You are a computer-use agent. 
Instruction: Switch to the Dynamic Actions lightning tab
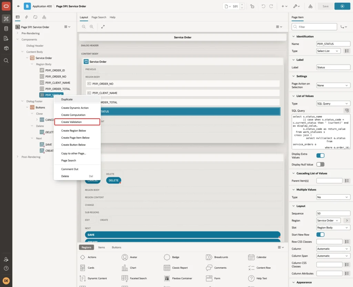tap(26, 17)
